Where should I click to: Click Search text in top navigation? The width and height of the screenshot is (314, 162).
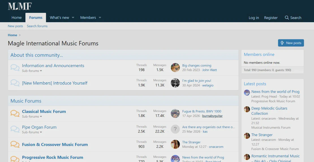(x=296, y=17)
